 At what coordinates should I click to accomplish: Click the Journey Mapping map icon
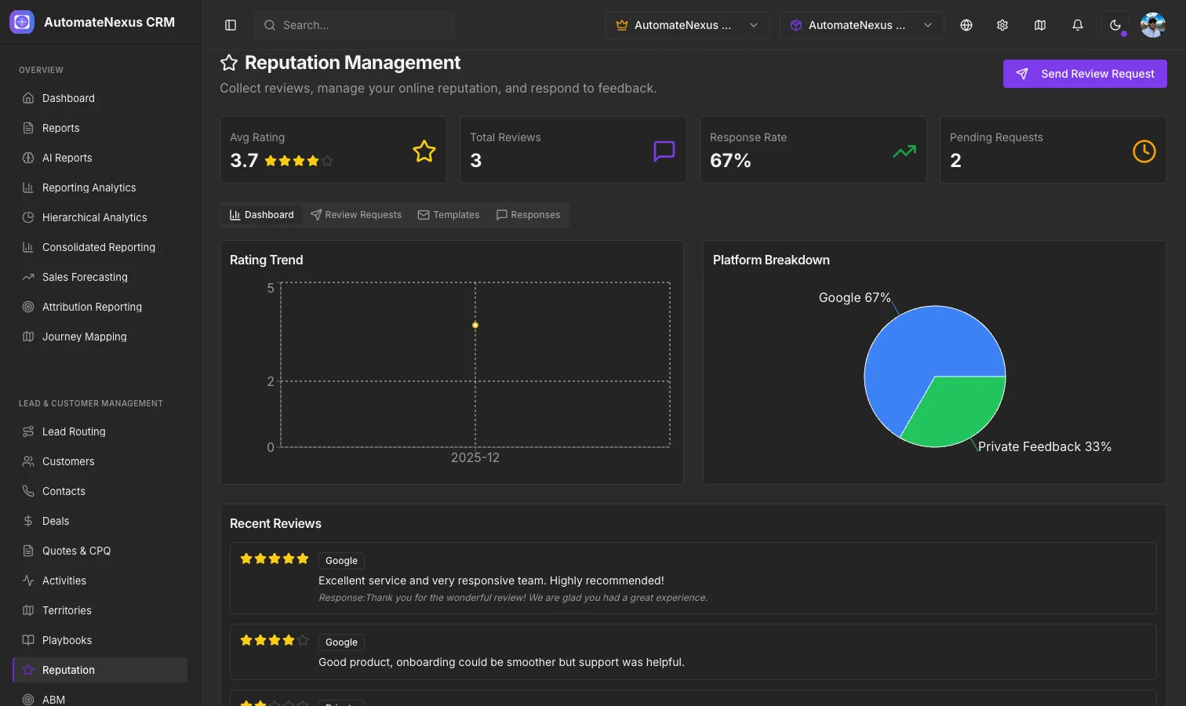[28, 337]
